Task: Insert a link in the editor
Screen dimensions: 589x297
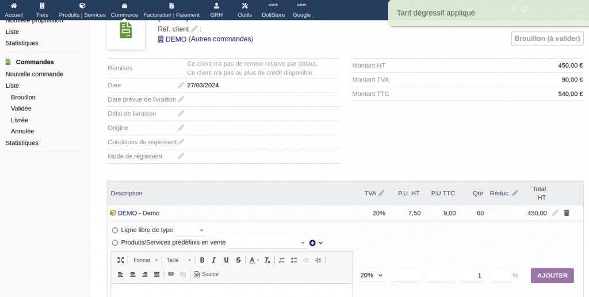Action: (171, 275)
